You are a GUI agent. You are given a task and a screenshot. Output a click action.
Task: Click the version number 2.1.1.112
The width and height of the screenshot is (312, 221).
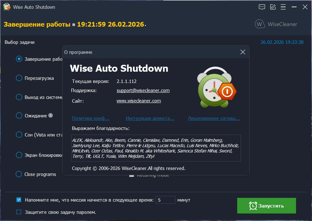126,81
